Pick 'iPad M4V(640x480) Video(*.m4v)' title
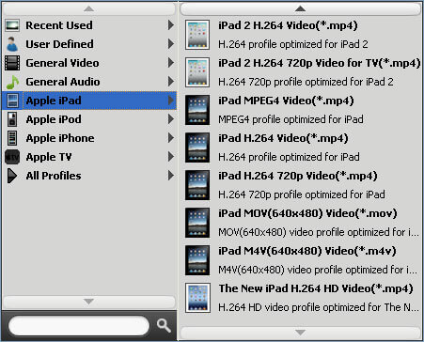This screenshot has width=424, height=342. click(x=307, y=251)
